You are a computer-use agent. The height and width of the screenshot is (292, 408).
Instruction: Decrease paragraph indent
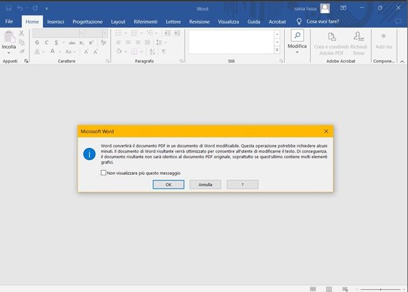point(167,33)
